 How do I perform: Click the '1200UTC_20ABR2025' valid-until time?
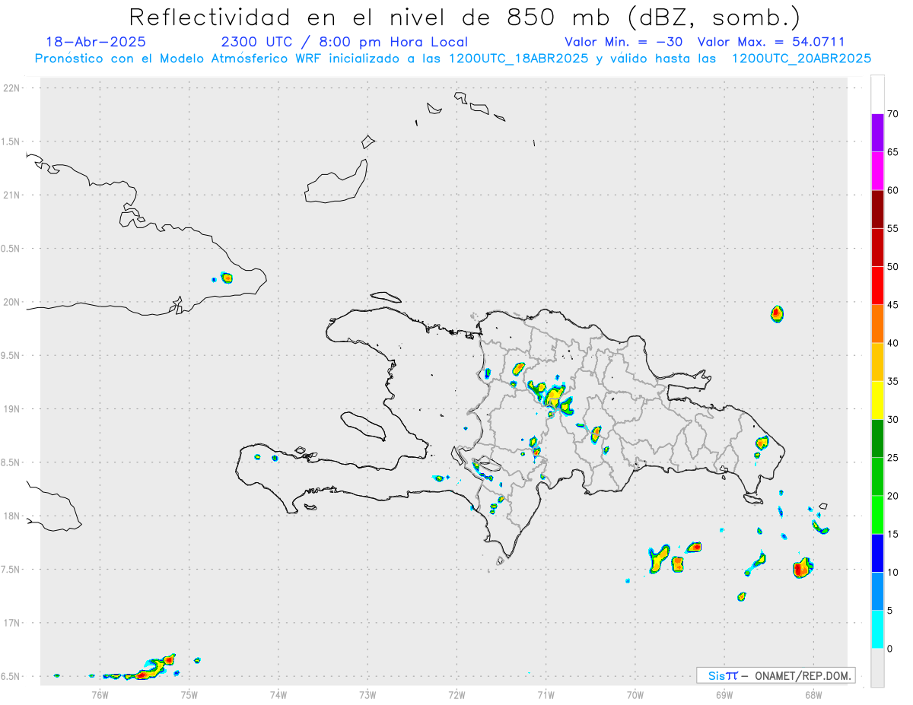(x=801, y=59)
